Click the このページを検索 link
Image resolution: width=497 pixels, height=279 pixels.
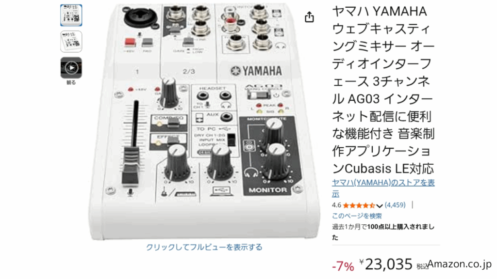click(357, 216)
